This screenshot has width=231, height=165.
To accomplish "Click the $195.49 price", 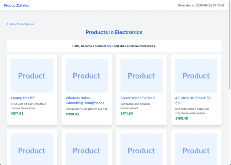I will 181,118.
